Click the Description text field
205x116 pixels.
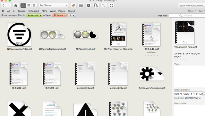pos(190,110)
